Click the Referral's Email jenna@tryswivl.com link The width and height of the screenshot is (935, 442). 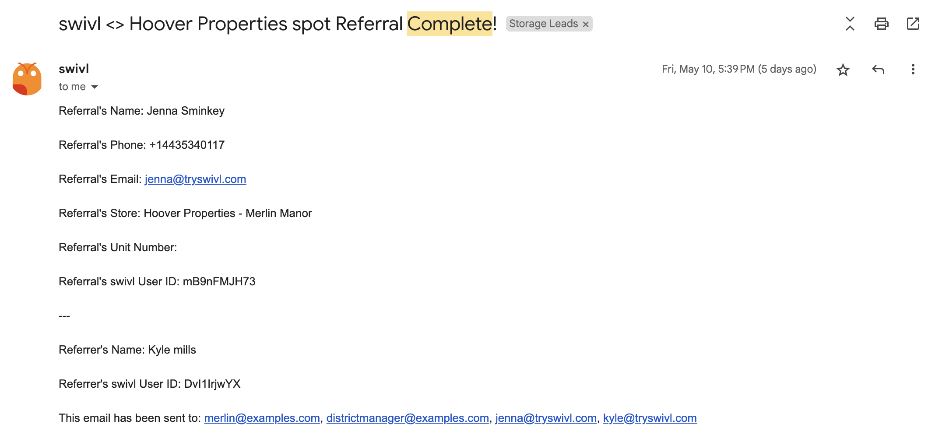(x=195, y=179)
